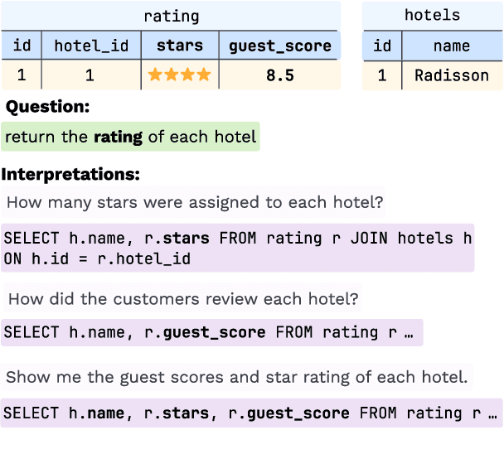
Task: Select "Show me the guest scores" interpretation
Action: click(x=237, y=377)
